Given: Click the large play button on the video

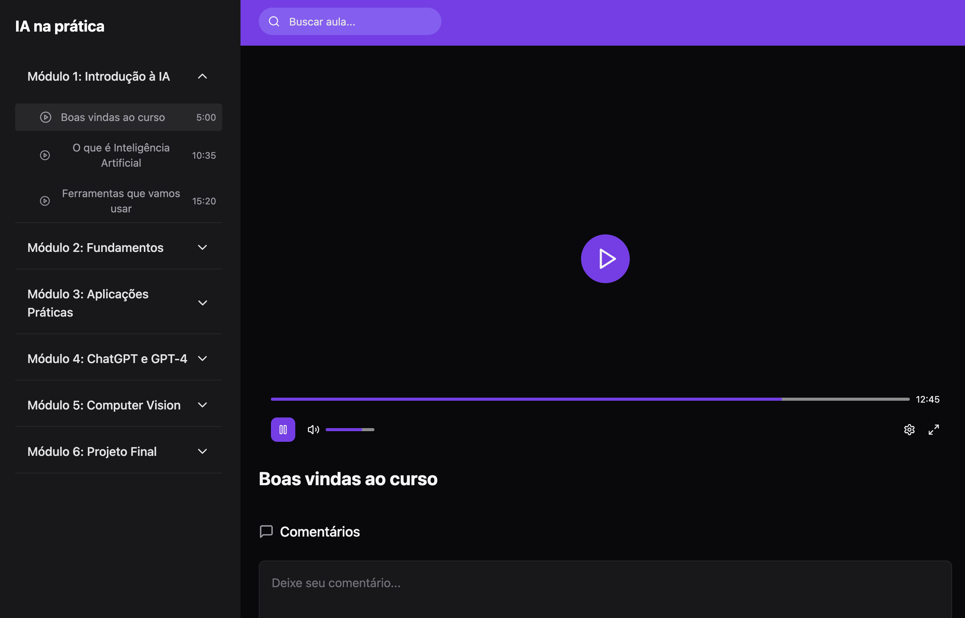Looking at the screenshot, I should click(x=605, y=258).
